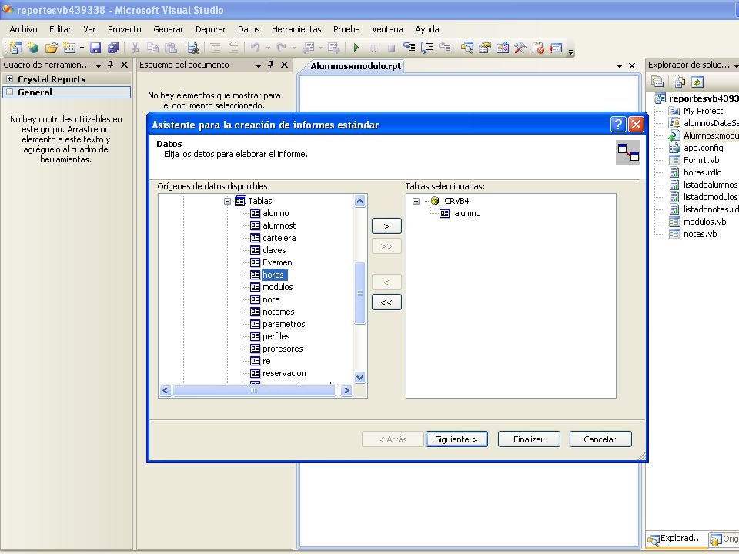Select app.config in Solution Explorer
The width and height of the screenshot is (739, 554).
tap(703, 148)
